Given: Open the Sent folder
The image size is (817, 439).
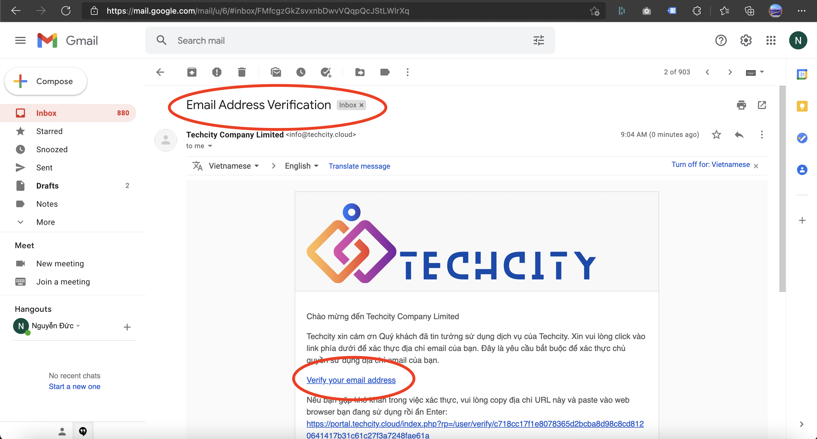Looking at the screenshot, I should click(68, 168).
